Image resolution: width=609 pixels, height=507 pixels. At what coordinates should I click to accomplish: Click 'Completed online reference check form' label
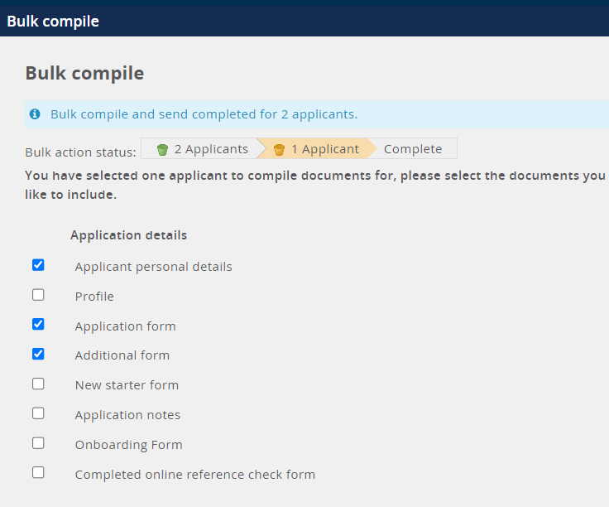coord(195,475)
